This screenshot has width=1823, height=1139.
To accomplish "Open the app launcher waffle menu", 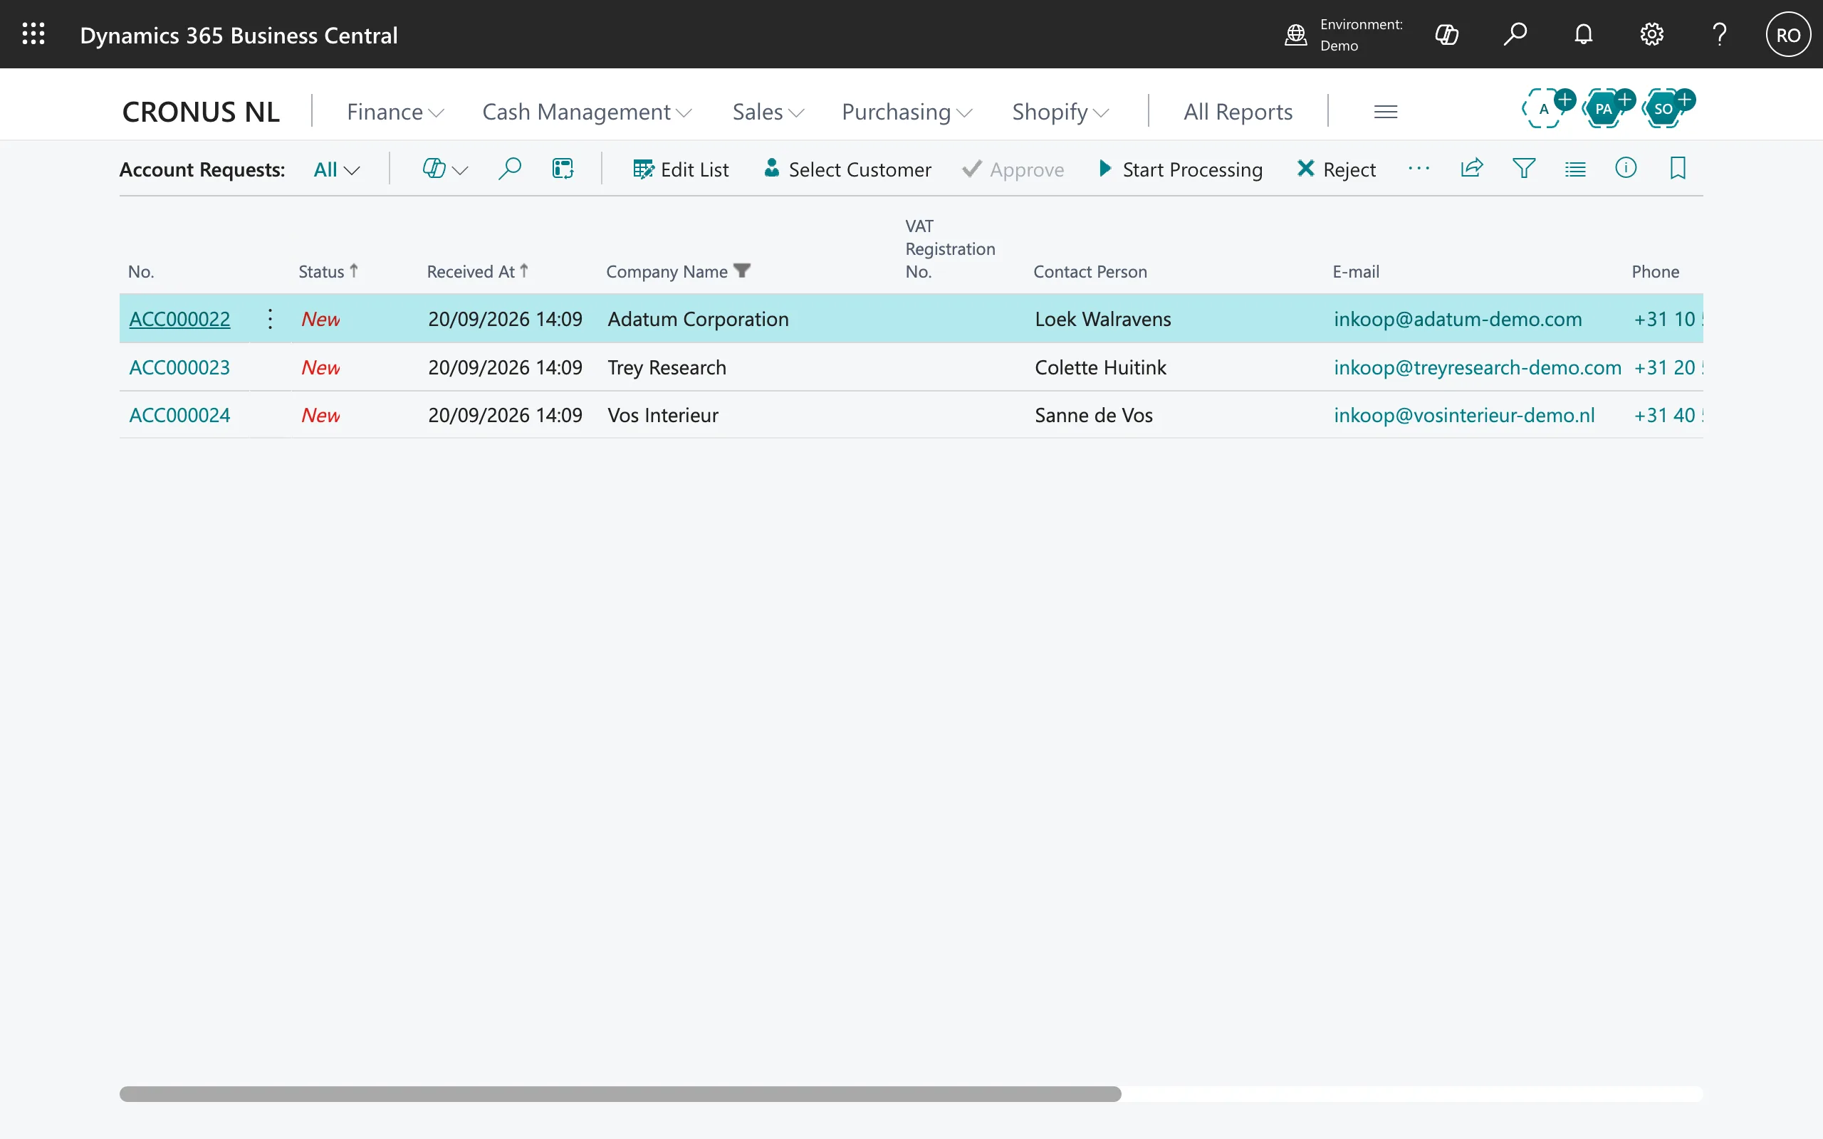I will click(33, 34).
